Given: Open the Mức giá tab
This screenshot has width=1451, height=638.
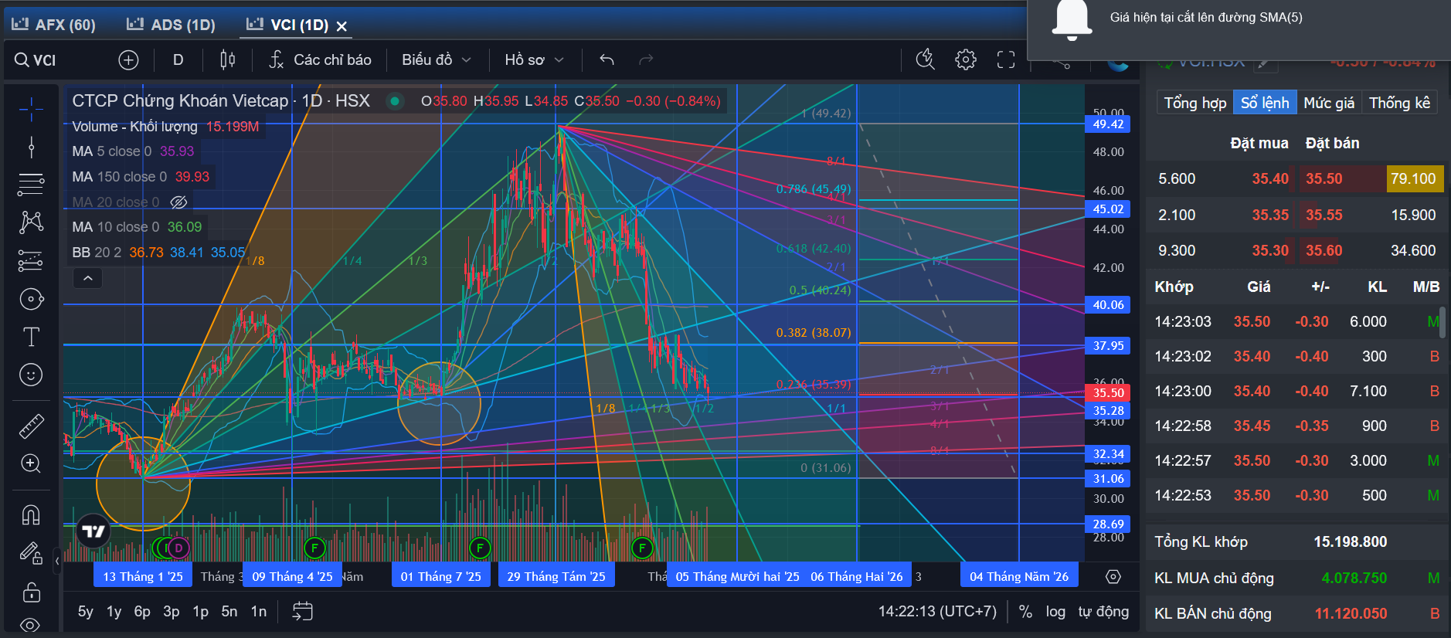Looking at the screenshot, I should tap(1329, 103).
